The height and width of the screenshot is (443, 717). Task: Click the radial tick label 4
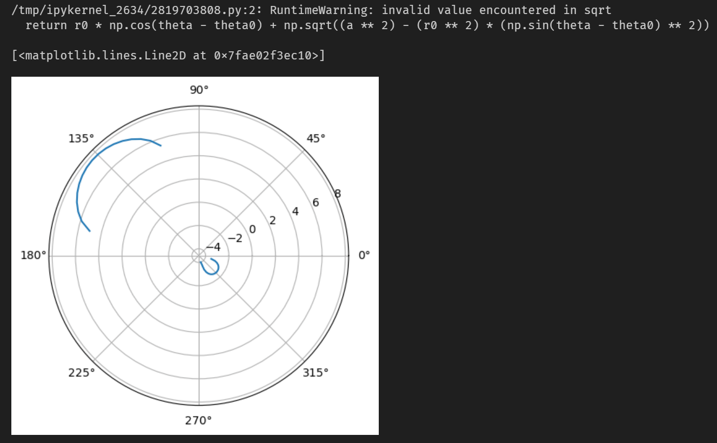tap(295, 211)
